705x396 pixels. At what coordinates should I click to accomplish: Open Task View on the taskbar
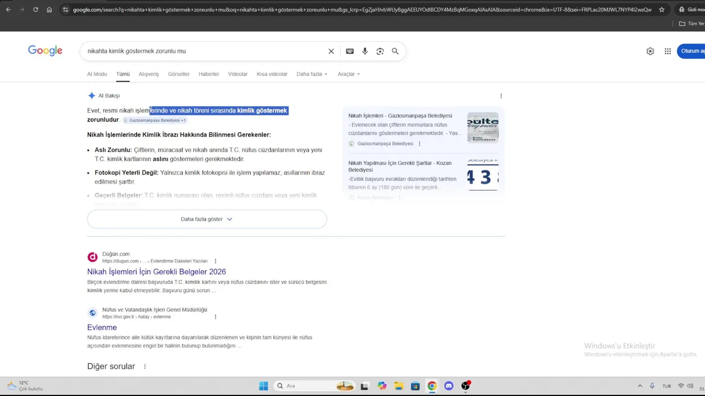(364, 386)
